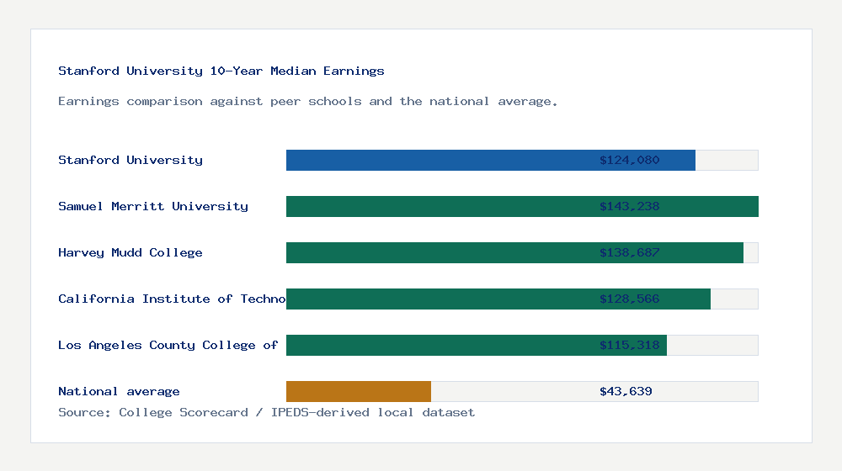The height and width of the screenshot is (471, 842).
Task: Click the chart title 'Stanford University 10-Year Median Earnings'
Action: tap(221, 71)
